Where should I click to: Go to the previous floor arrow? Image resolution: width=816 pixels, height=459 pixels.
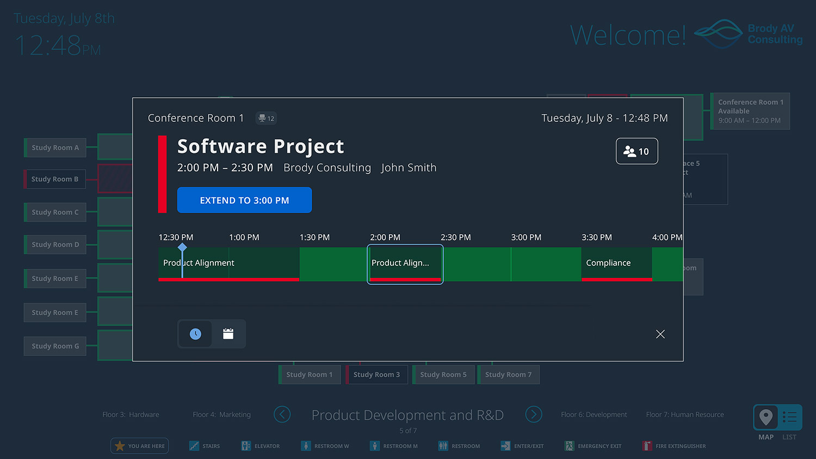pos(282,414)
